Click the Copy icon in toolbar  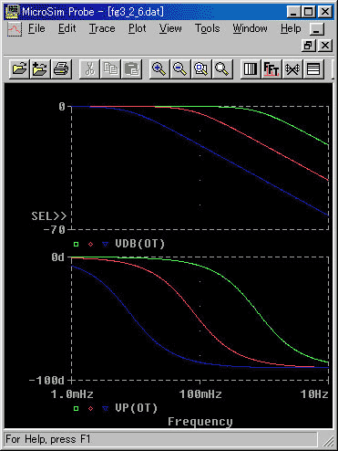pos(110,68)
